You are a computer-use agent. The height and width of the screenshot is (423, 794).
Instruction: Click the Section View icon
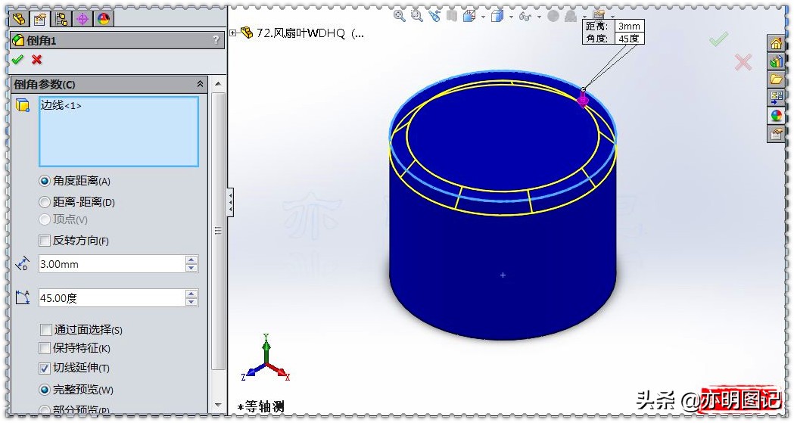coord(452,16)
